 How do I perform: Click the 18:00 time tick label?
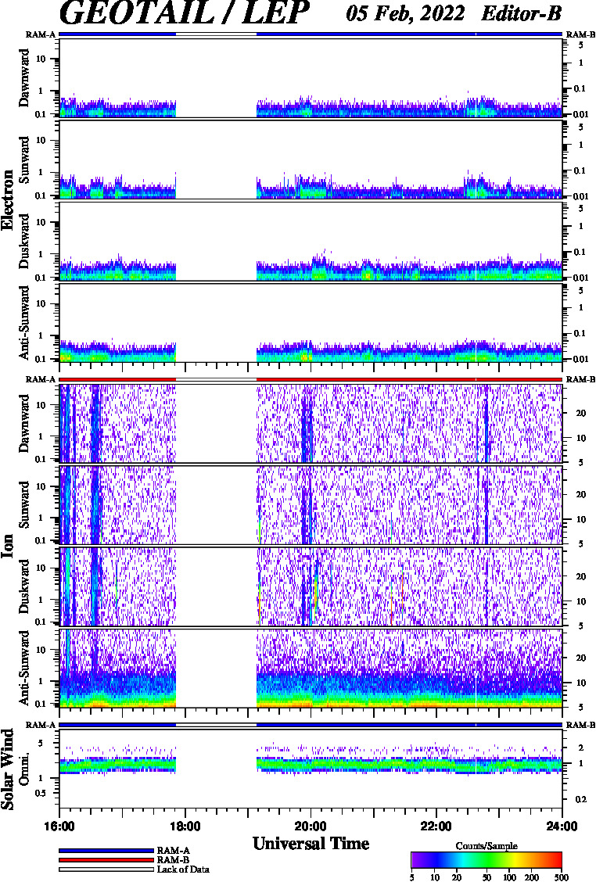coord(185,827)
